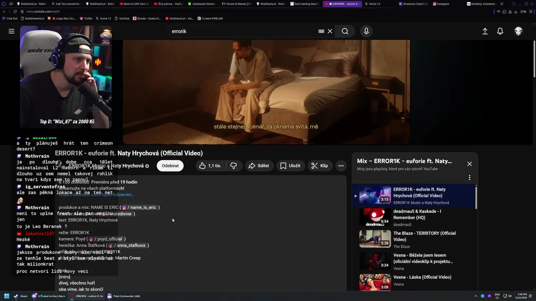The height and width of the screenshot is (301, 536).
Task: Click the Mix ERROR1K playlist title
Action: (x=405, y=161)
